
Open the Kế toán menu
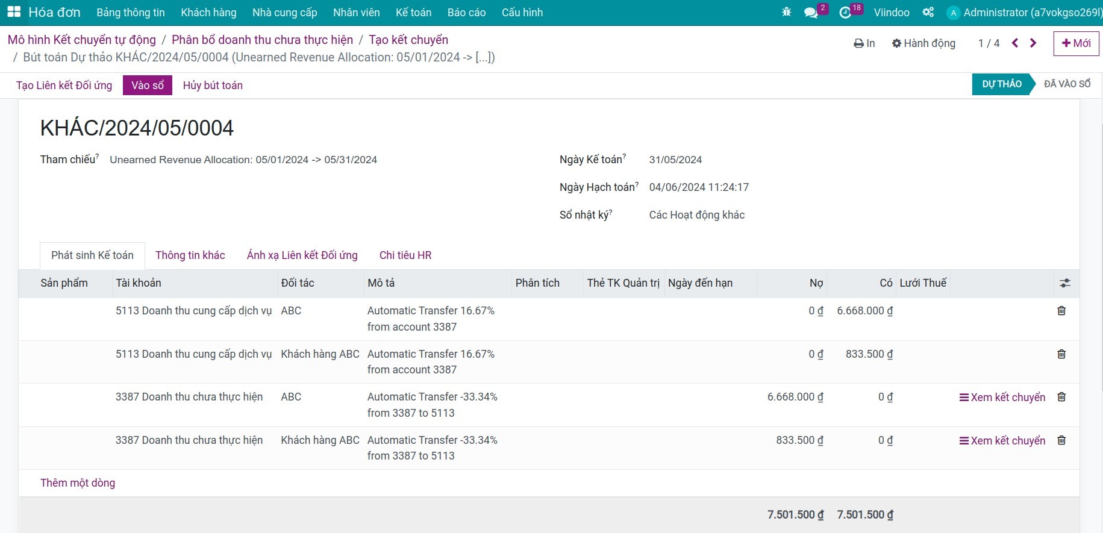(x=413, y=12)
